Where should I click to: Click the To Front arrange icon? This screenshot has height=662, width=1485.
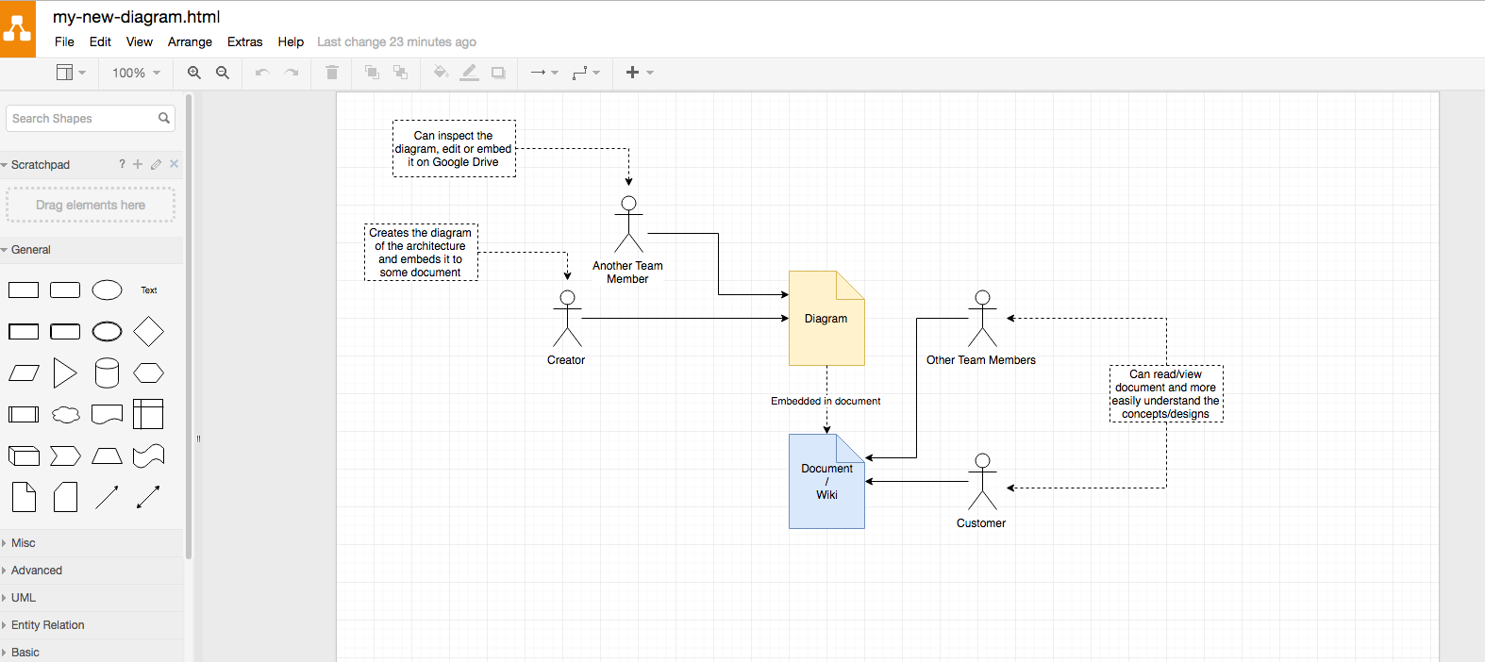pyautogui.click(x=372, y=73)
